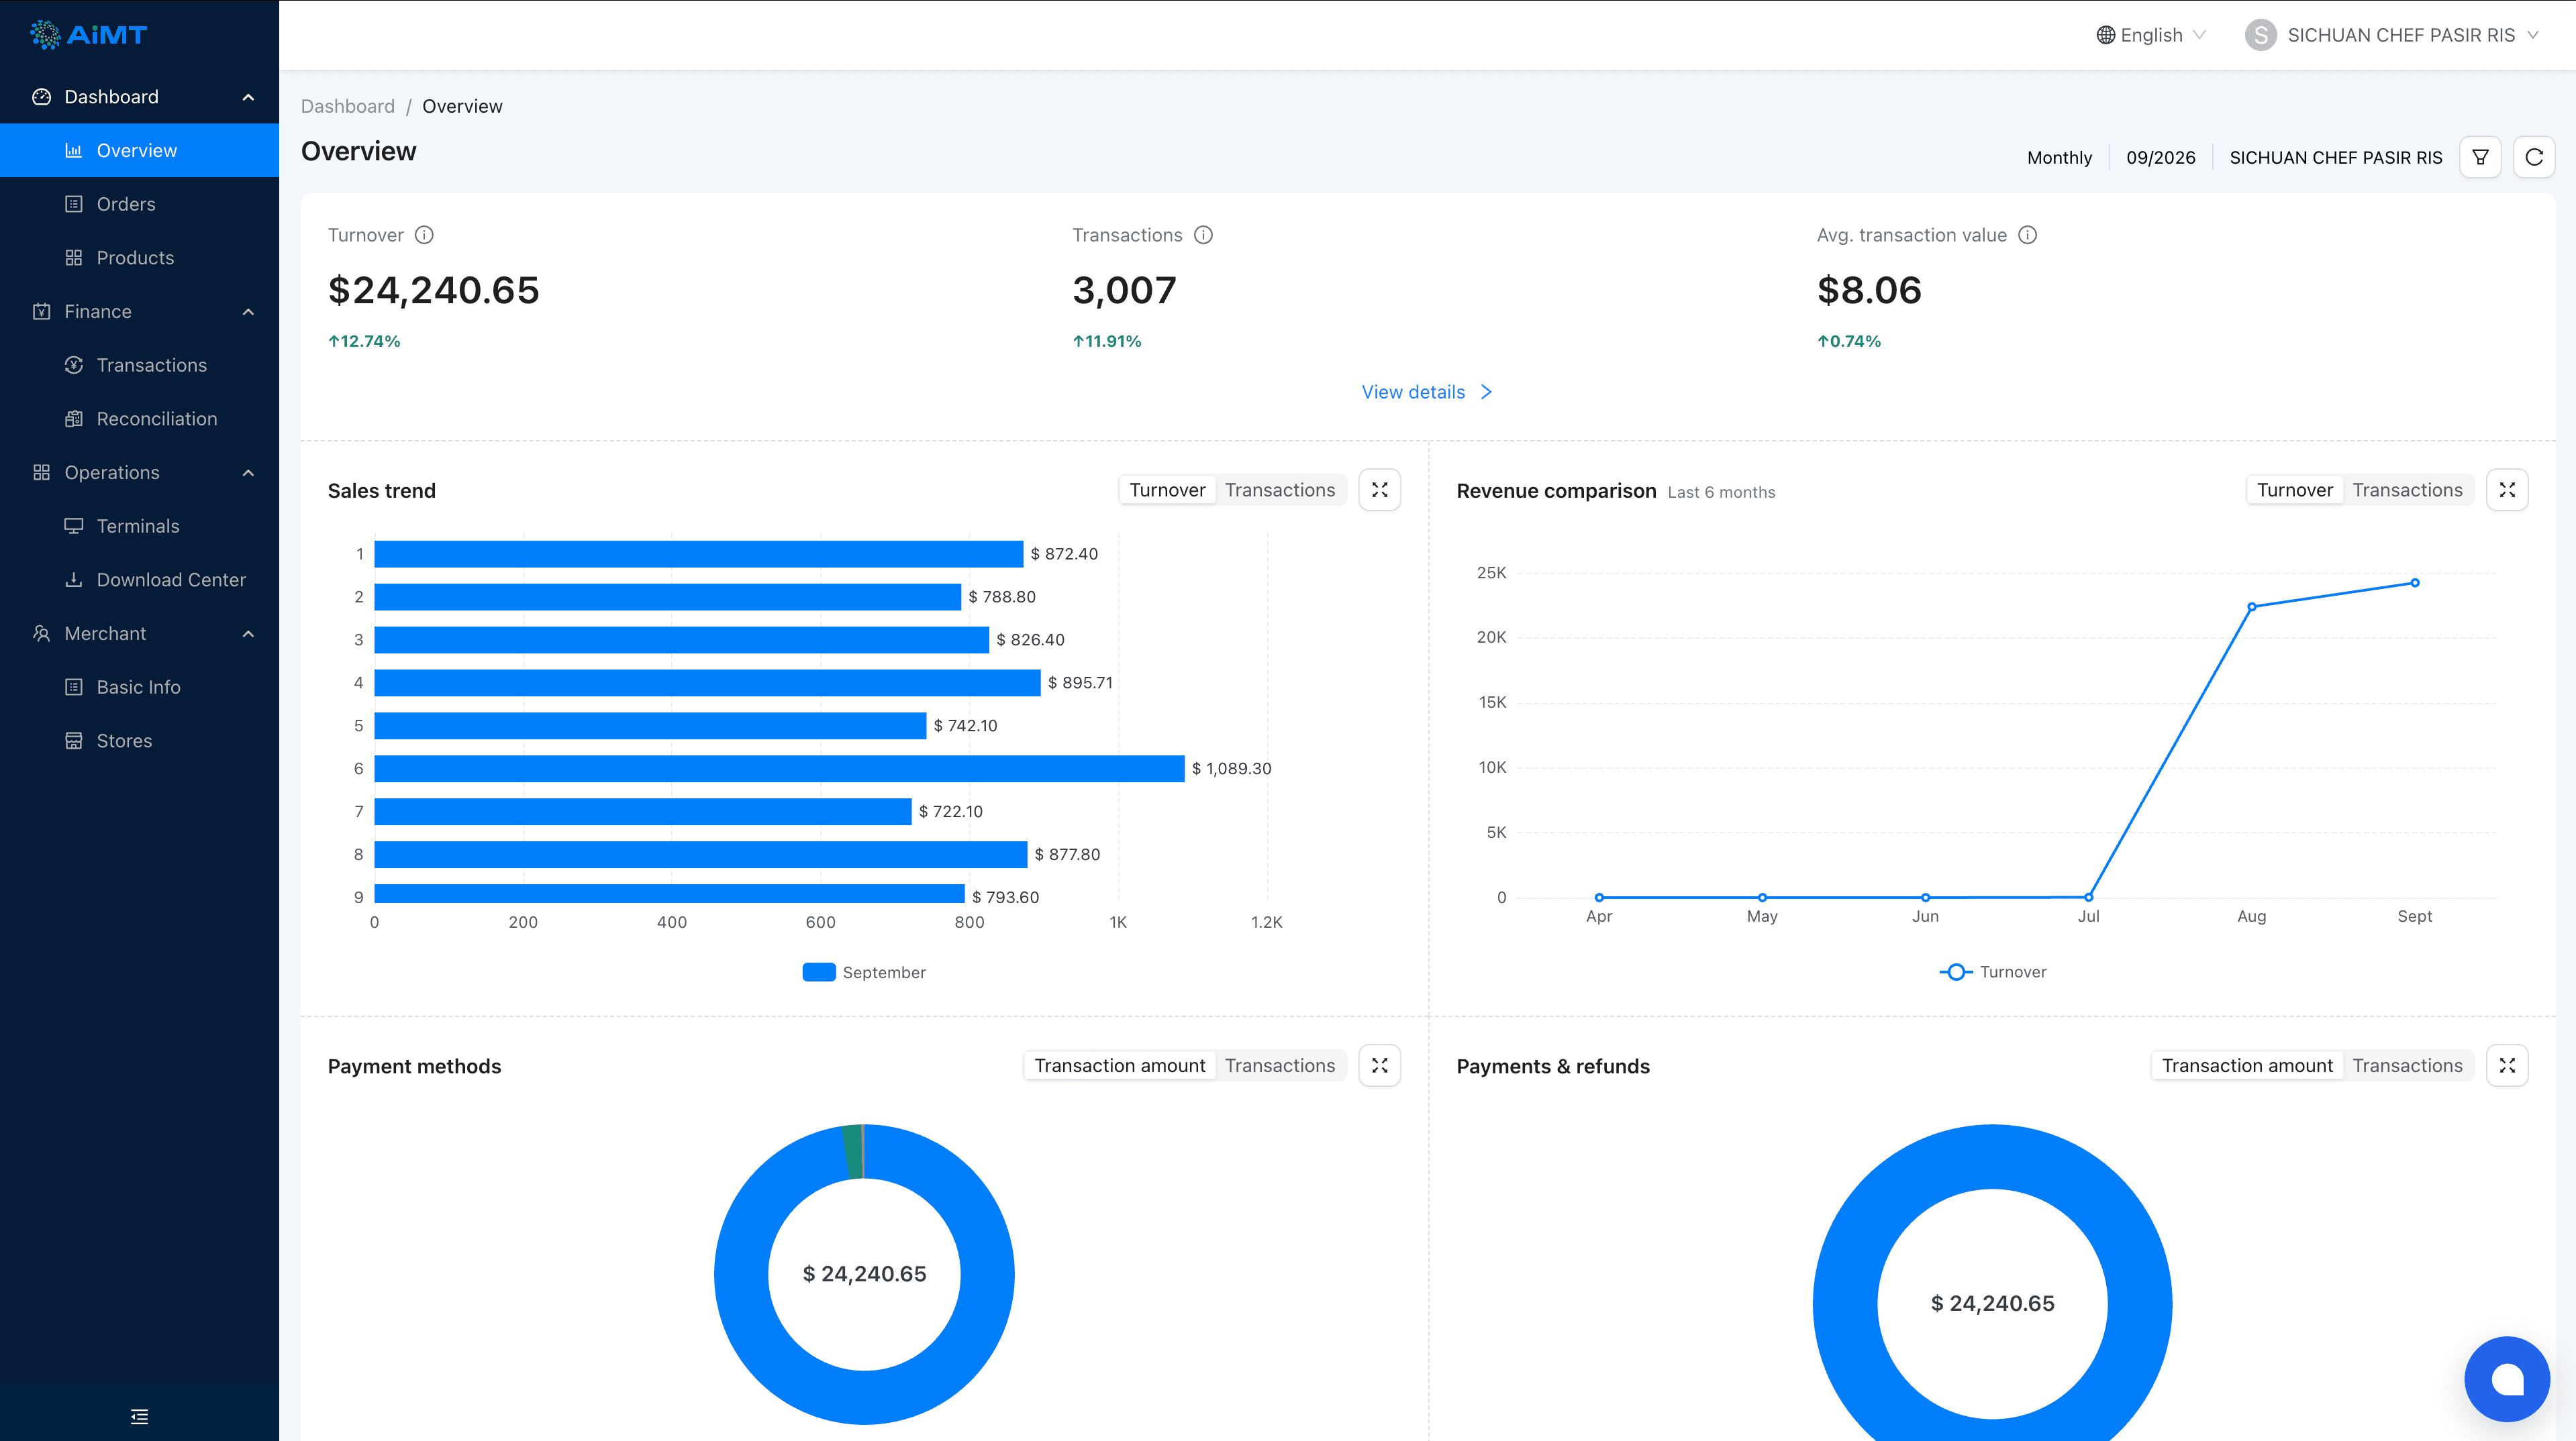Viewport: 2576px width, 1441px height.
Task: Open the Products page
Action: click(140, 258)
